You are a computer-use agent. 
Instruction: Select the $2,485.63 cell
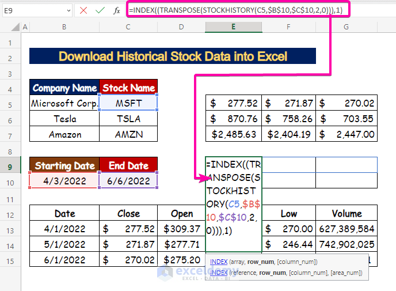pos(234,134)
